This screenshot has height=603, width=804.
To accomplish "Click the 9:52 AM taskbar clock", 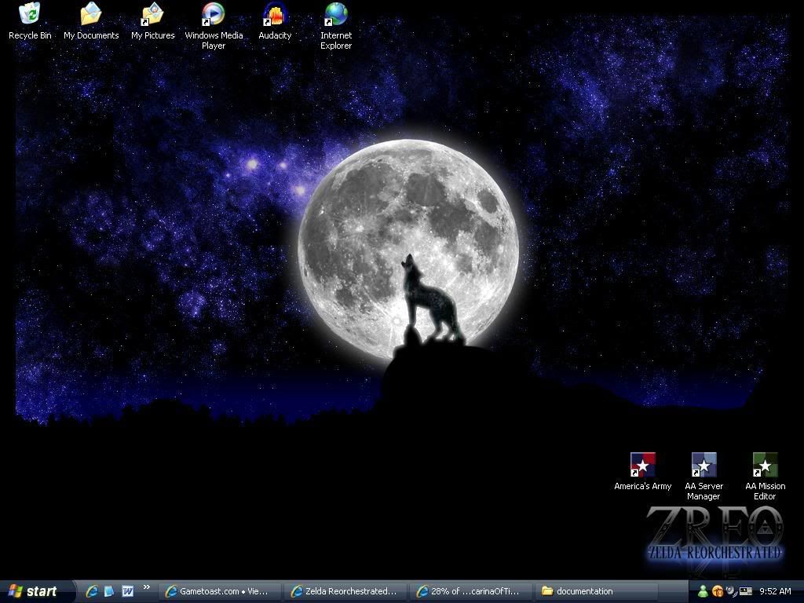I will coord(775,591).
